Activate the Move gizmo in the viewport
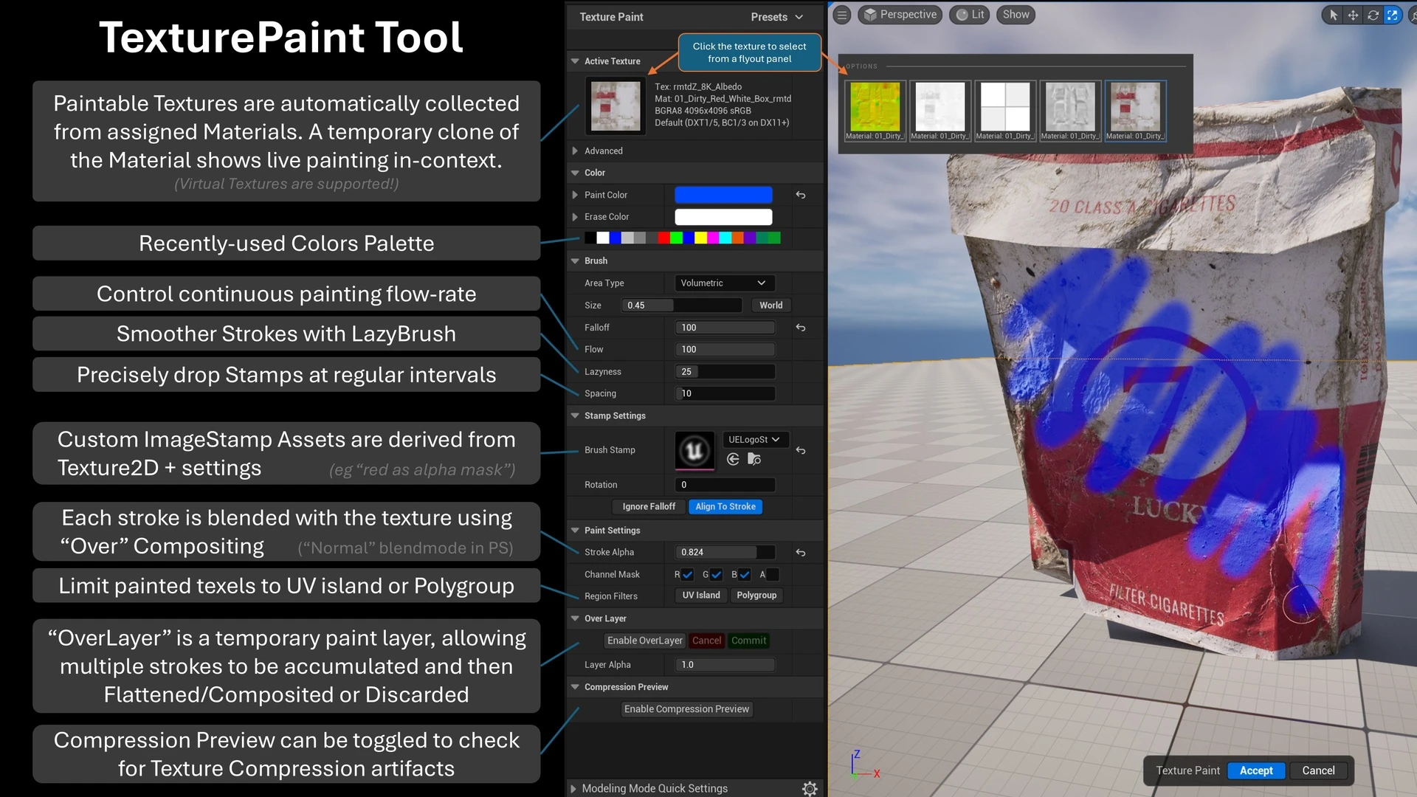This screenshot has width=1417, height=797. [x=1352, y=15]
